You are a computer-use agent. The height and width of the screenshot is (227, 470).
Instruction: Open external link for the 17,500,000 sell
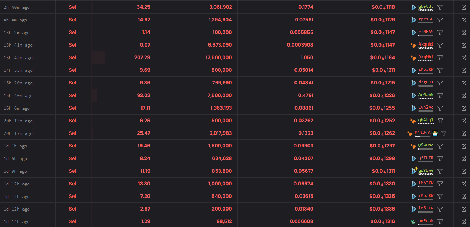point(464,58)
